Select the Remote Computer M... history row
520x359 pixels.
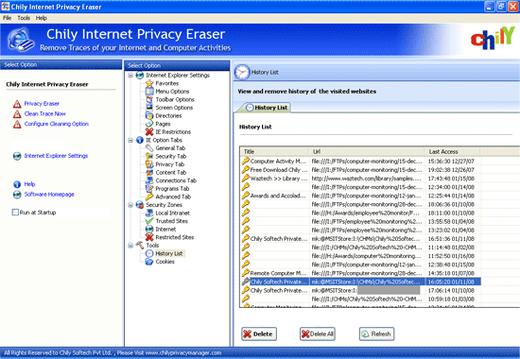click(361, 273)
